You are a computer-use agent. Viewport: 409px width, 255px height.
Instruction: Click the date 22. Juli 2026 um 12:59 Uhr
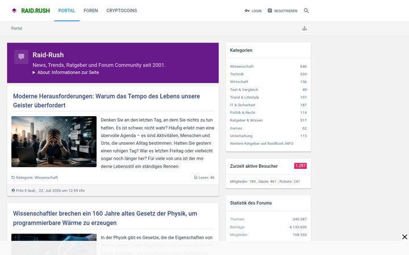pyautogui.click(x=62, y=190)
